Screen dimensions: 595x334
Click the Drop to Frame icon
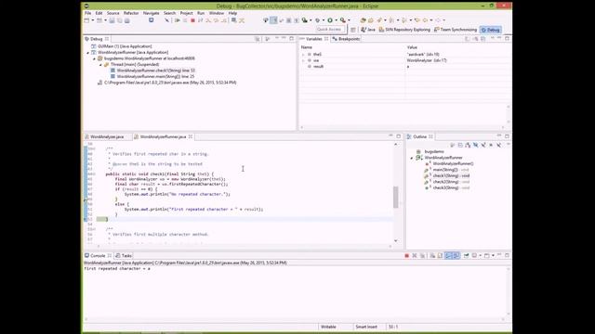(x=233, y=20)
